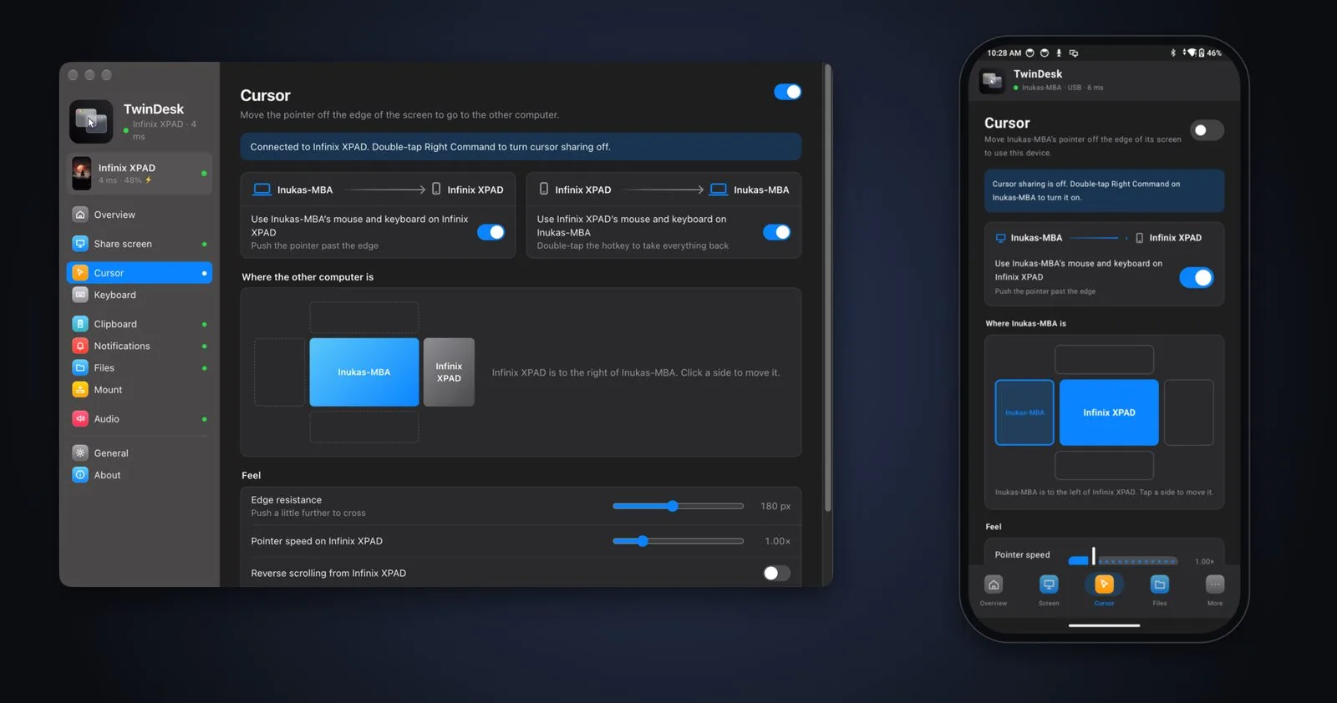
Task: Open the About page in the sidebar
Action: coord(139,475)
